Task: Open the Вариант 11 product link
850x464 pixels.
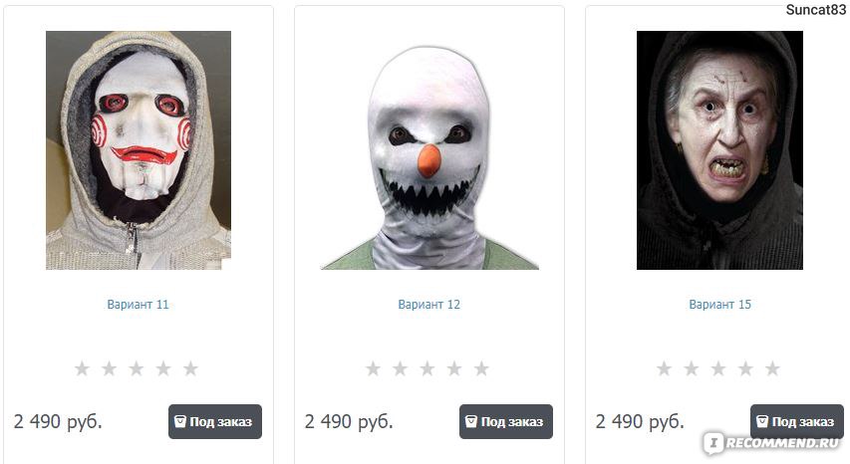Action: point(138,305)
